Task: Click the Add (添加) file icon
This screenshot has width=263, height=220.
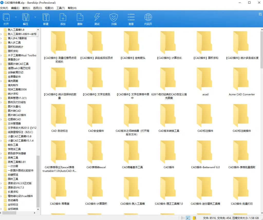Action: pos(63,17)
